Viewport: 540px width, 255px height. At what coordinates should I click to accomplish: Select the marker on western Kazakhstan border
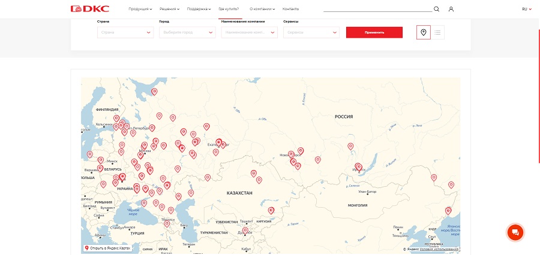point(208,177)
